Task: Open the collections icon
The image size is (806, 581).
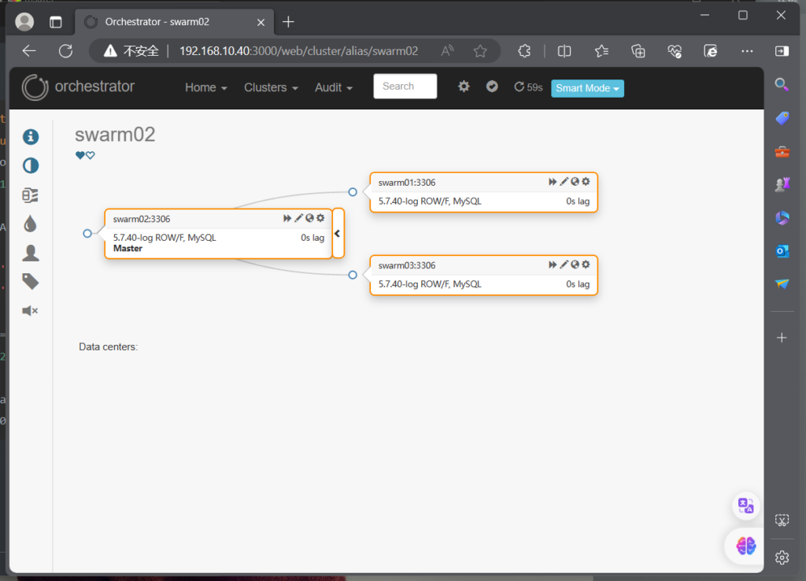Action: 638,51
